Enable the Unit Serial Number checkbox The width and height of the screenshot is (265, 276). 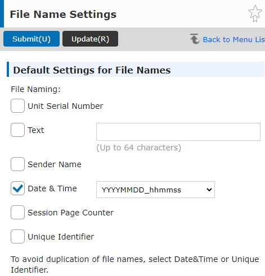pos(17,106)
